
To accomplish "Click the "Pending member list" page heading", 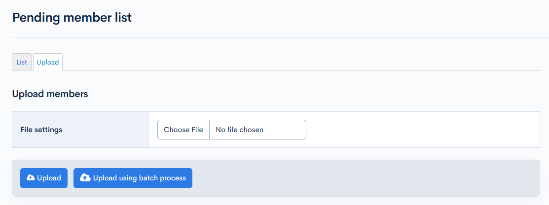I will tap(72, 18).
